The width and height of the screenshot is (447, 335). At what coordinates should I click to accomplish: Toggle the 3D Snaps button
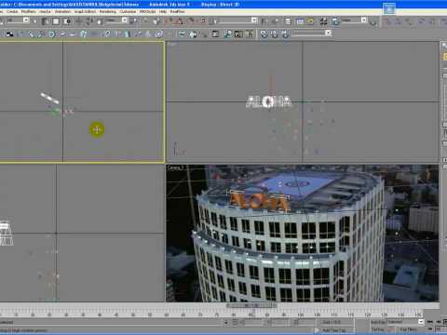(x=169, y=21)
